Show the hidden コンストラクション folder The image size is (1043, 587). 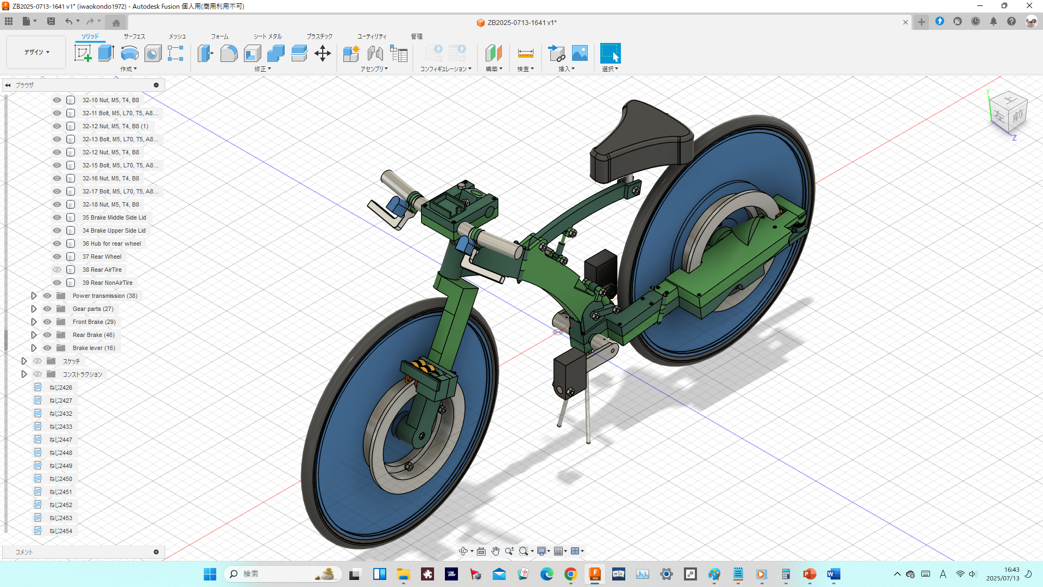pyautogui.click(x=37, y=374)
